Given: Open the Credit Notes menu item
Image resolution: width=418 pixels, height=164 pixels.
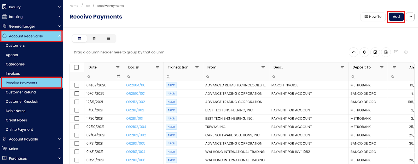Looking at the screenshot, I should (x=16, y=120).
